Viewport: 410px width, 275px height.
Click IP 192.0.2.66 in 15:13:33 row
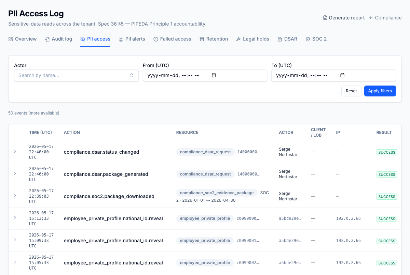tap(348, 218)
